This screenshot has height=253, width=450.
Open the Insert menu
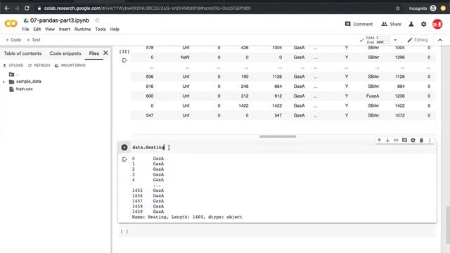tap(65, 30)
